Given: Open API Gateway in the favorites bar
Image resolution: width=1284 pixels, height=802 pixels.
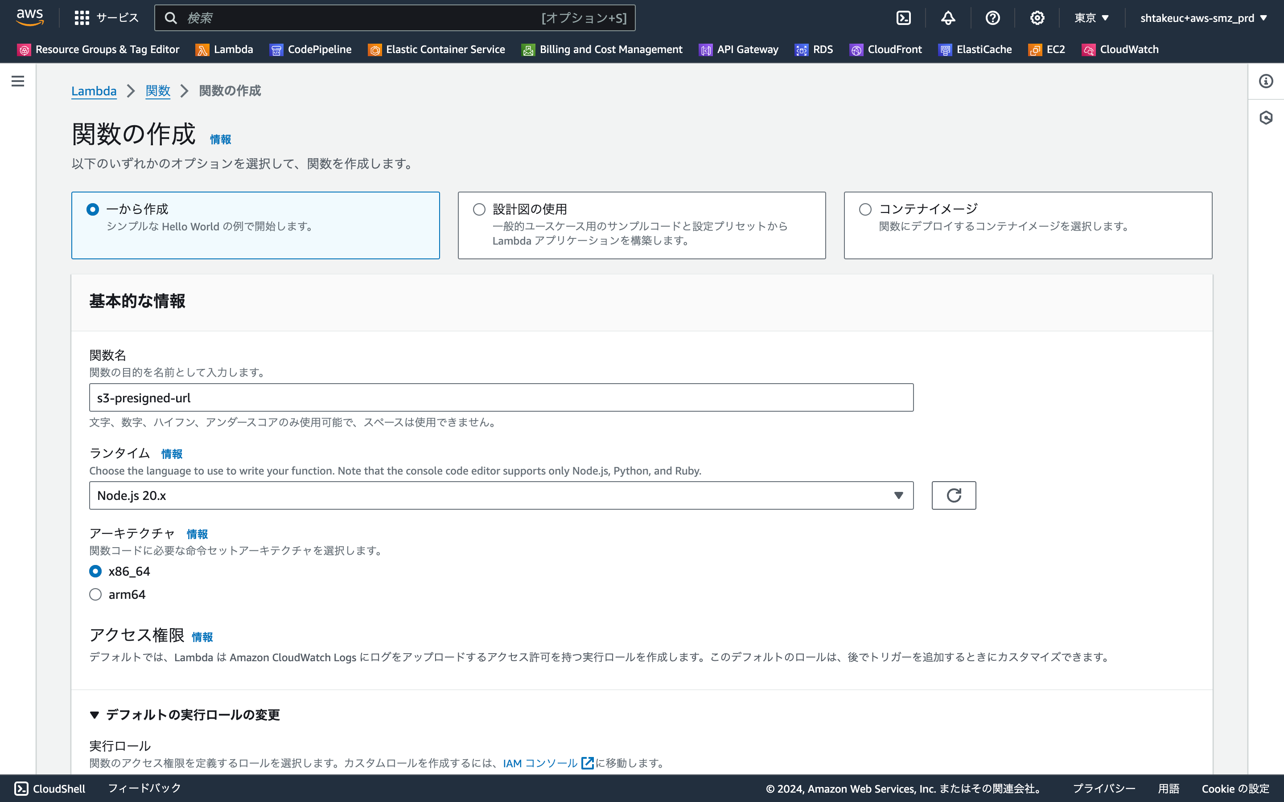Looking at the screenshot, I should point(748,49).
